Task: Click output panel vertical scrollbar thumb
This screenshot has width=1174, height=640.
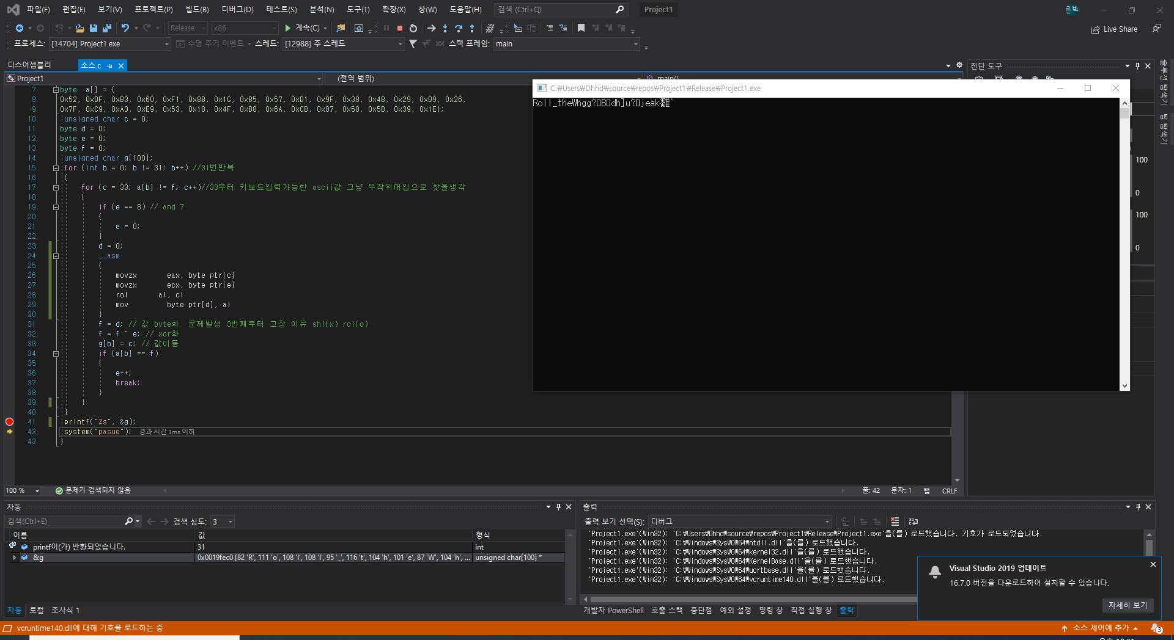Action: (1149, 547)
